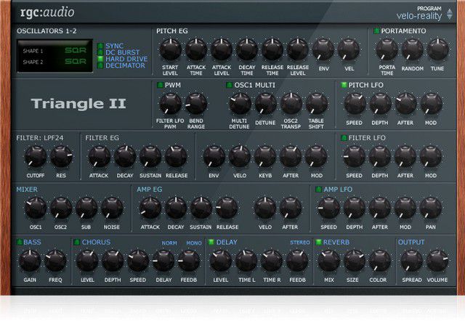Viewport: 465px width, 321px height.
Task: Toggle the PORTAMENTO LED switch
Action: (x=376, y=31)
